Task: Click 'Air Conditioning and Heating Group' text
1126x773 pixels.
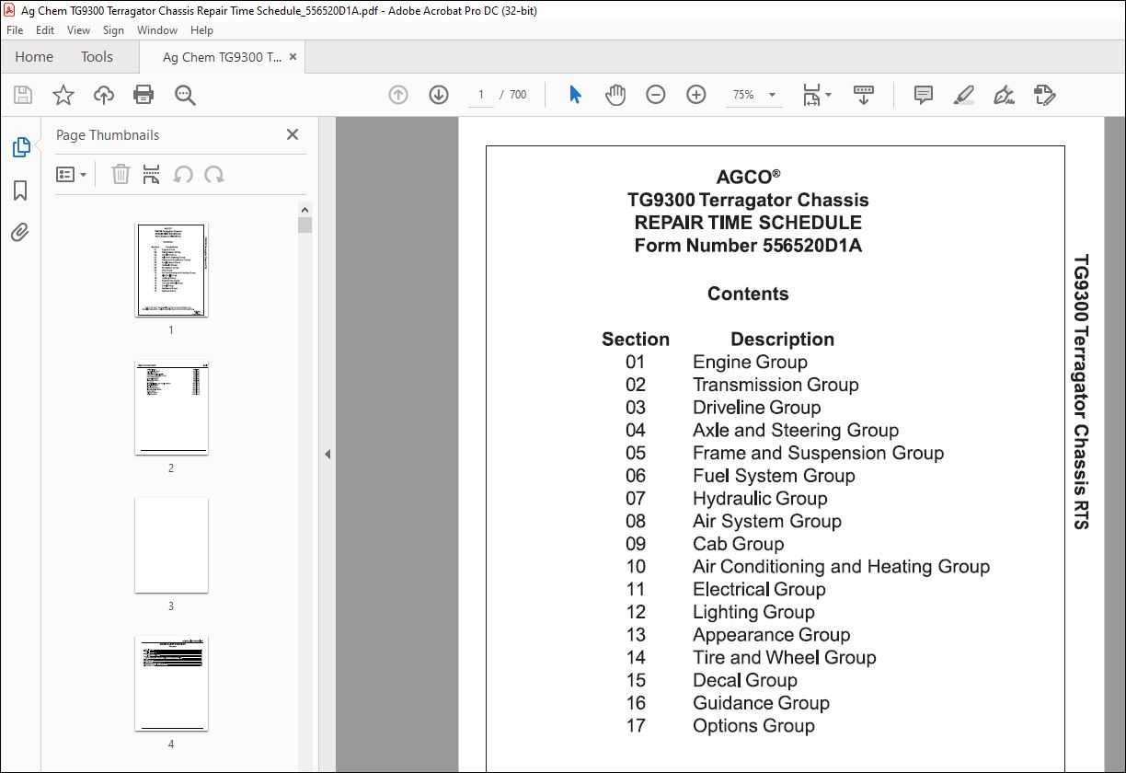Action: pyautogui.click(x=841, y=567)
